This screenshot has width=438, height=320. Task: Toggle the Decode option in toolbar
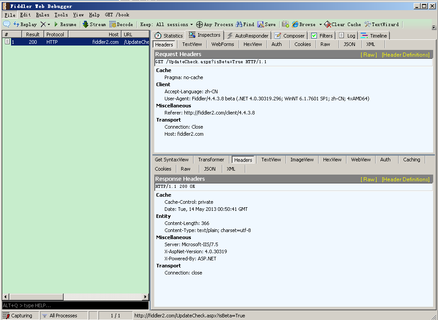pyautogui.click(x=121, y=24)
